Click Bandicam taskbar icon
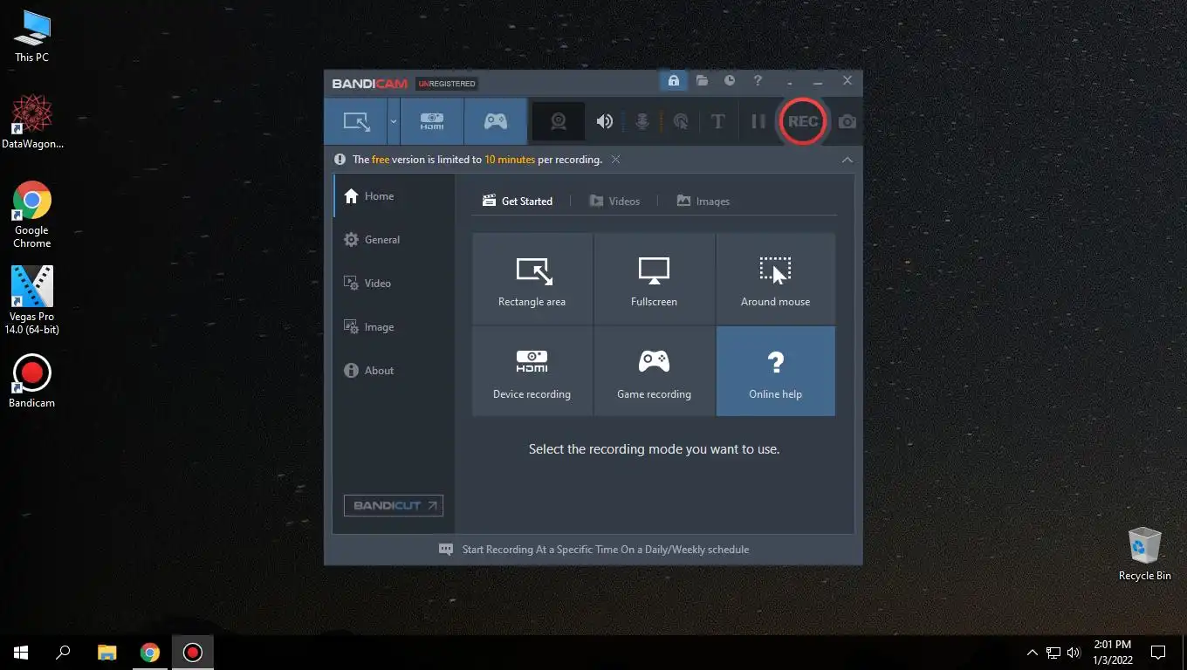 coord(193,652)
